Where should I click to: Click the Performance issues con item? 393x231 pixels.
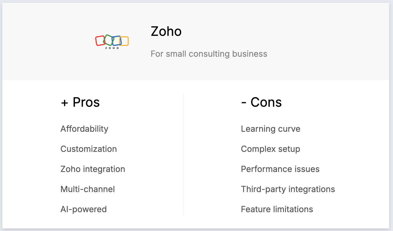point(280,169)
